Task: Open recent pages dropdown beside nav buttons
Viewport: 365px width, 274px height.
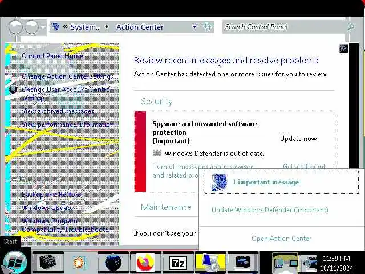Action: pyautogui.click(x=43, y=27)
